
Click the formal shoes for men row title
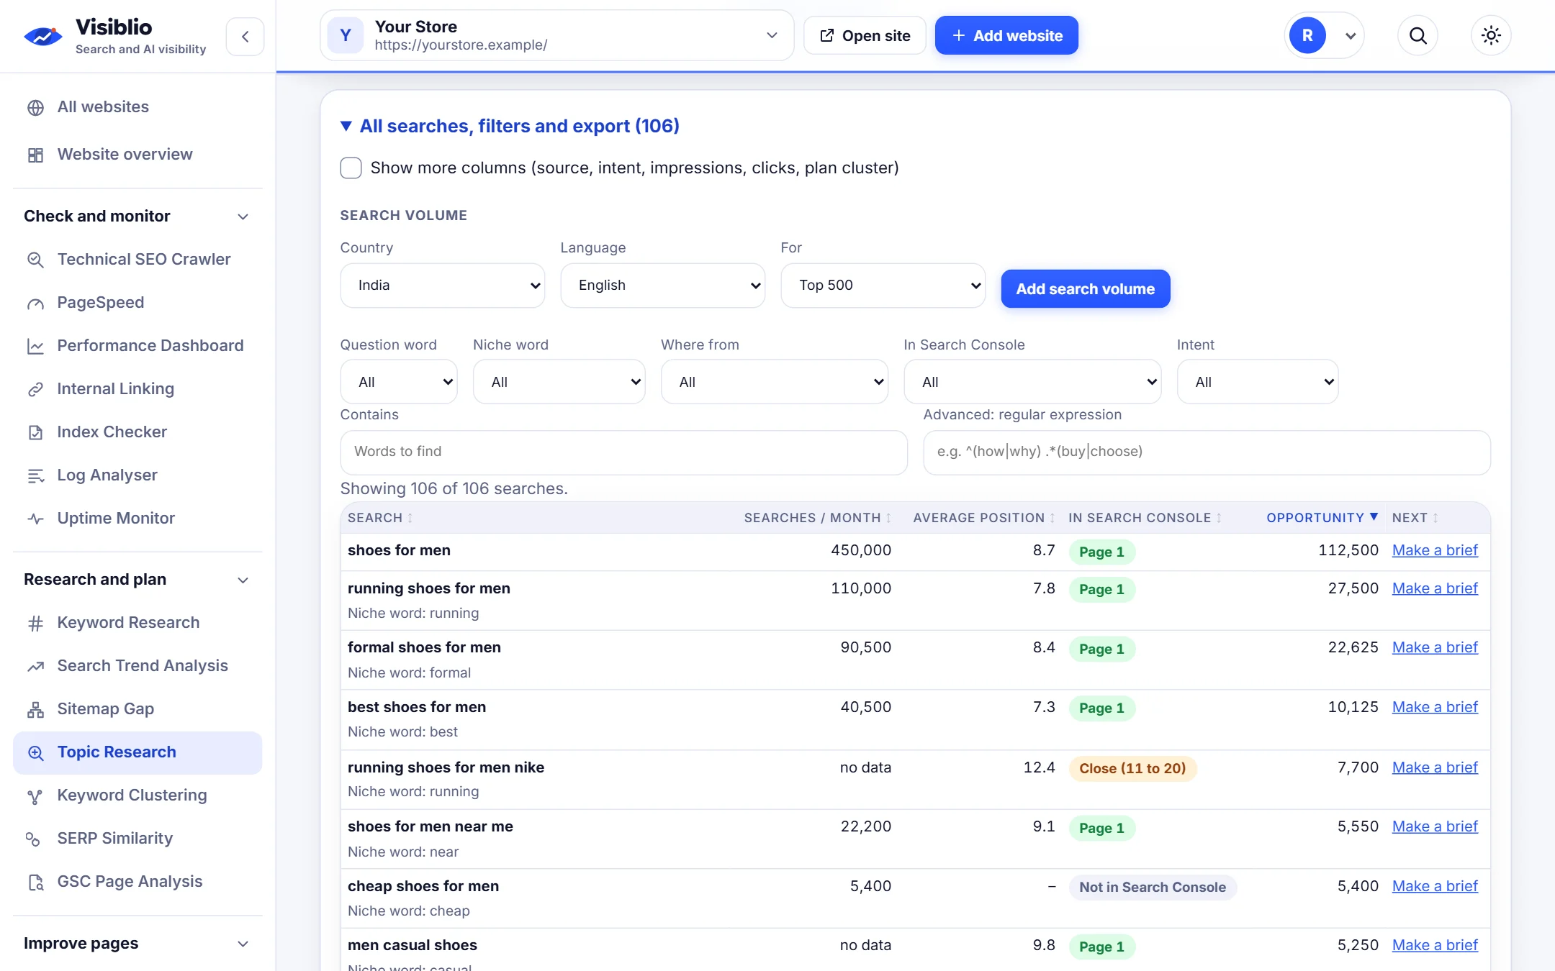pos(424,648)
